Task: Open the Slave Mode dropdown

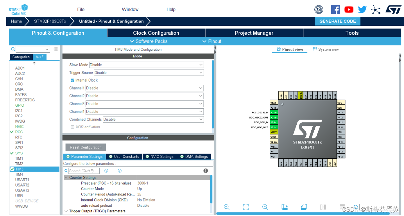Action: pos(147,65)
